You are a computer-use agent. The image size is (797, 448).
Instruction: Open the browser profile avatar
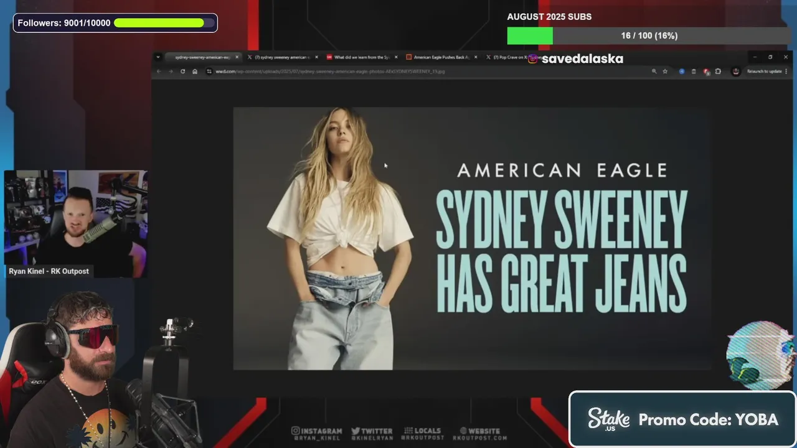point(736,72)
